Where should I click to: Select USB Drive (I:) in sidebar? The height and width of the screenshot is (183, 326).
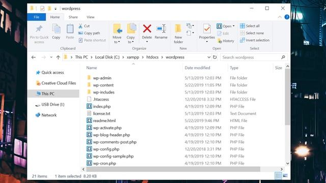coord(50,104)
